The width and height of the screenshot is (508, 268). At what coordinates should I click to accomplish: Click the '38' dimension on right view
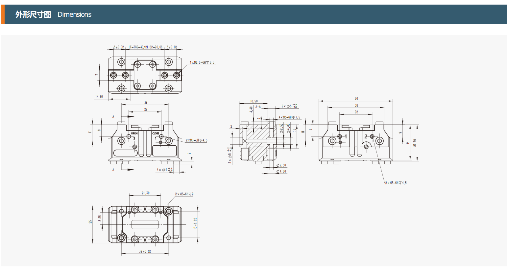(356, 105)
